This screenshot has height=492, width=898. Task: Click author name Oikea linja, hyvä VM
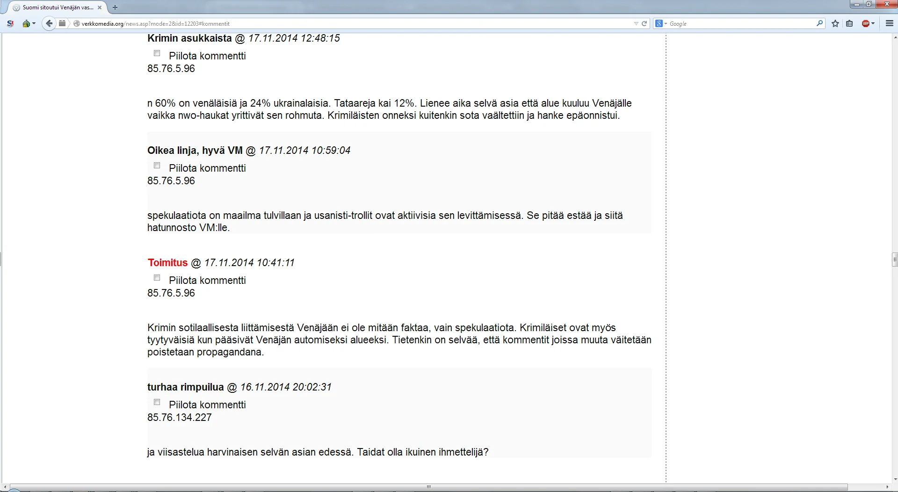click(195, 150)
